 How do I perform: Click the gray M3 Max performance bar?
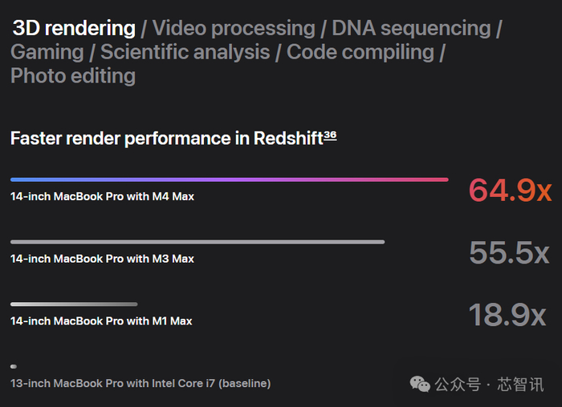pos(198,242)
